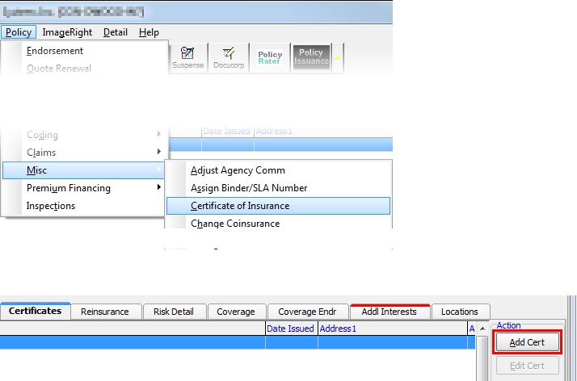Click Inspections in the Policy menu
Screen dimensions: 577x381
coord(51,206)
